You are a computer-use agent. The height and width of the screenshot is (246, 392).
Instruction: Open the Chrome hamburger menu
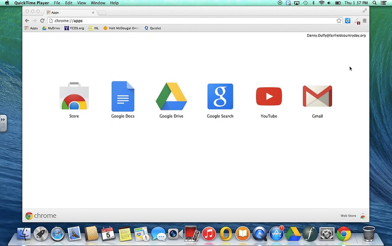pyautogui.click(x=365, y=21)
